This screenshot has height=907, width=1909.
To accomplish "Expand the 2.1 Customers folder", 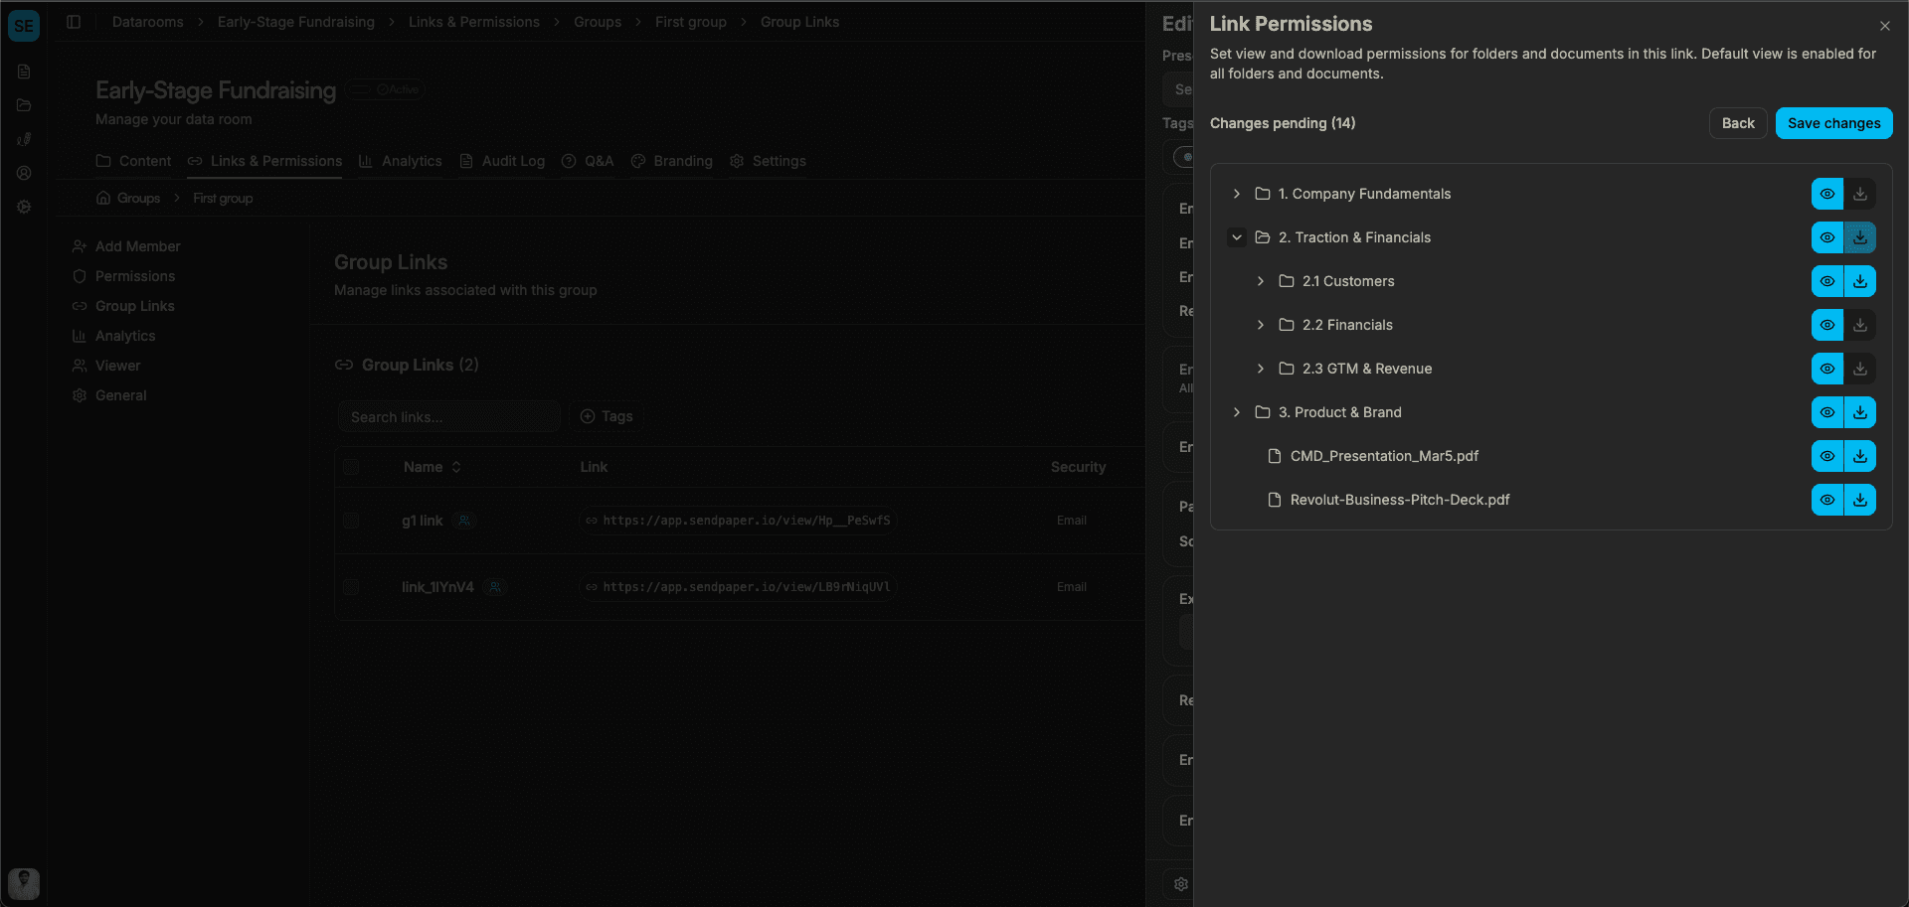I will 1261,281.
